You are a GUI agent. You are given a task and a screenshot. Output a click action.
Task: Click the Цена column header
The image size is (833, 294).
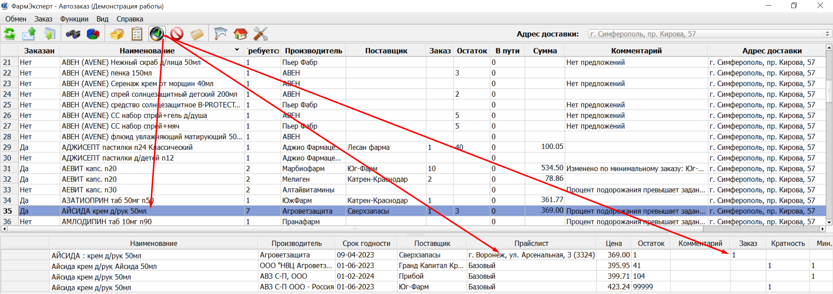pyautogui.click(x=614, y=243)
